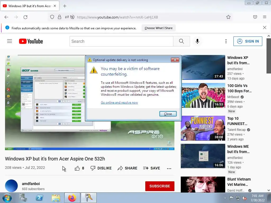Image resolution: width=271 pixels, height=203 pixels.
Task: Open the 27:43 Windows XP thumbnail
Action: (x=203, y=67)
